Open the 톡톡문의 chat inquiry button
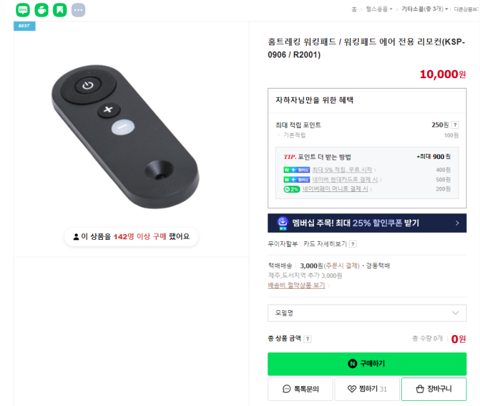The width and height of the screenshot is (480, 406). pos(300,389)
